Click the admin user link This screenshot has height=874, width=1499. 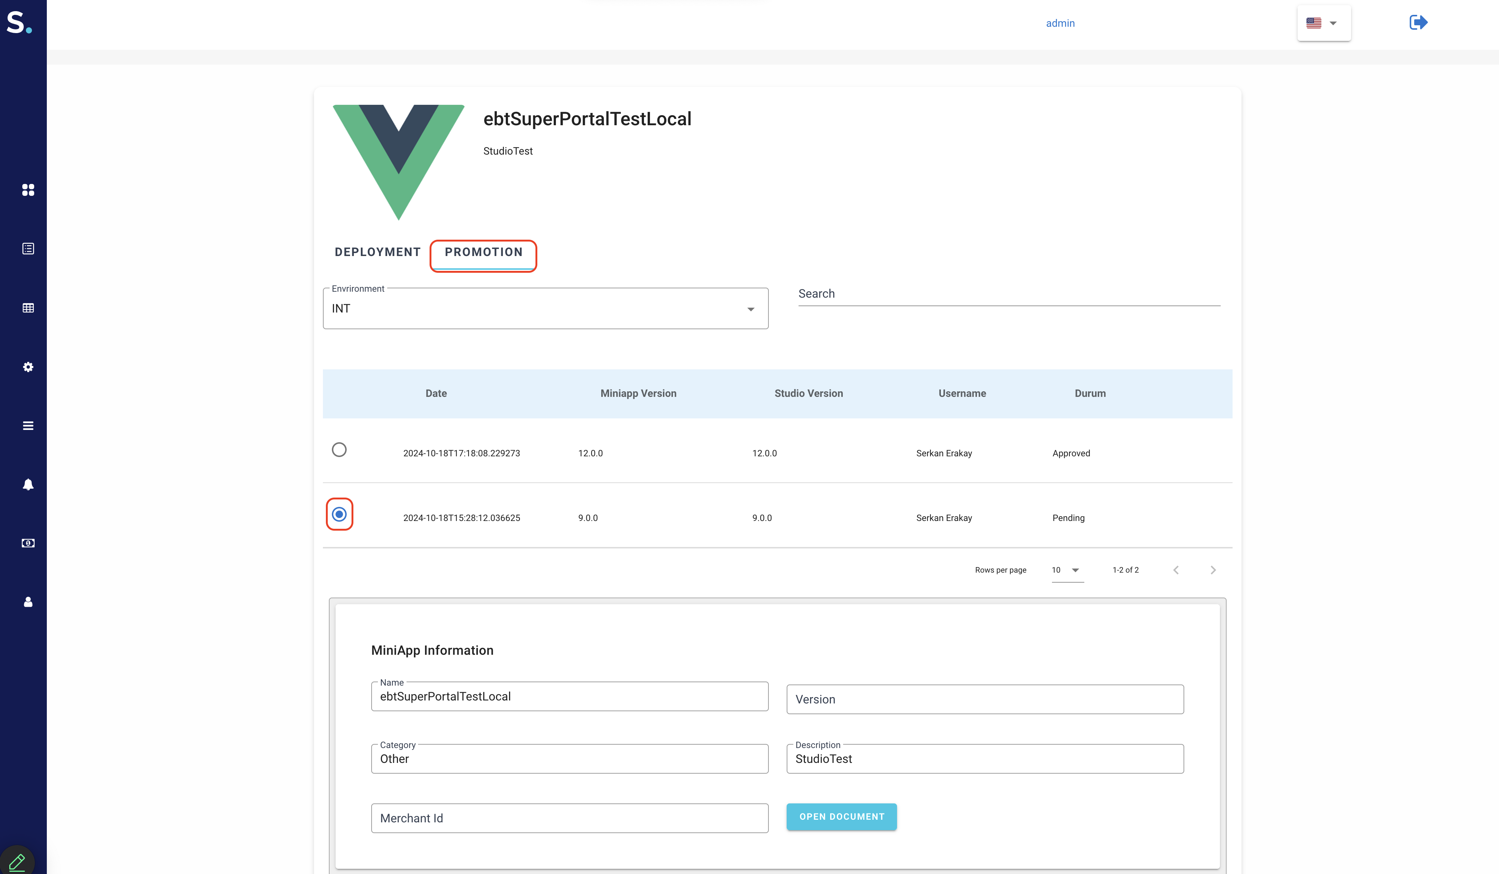click(x=1060, y=23)
